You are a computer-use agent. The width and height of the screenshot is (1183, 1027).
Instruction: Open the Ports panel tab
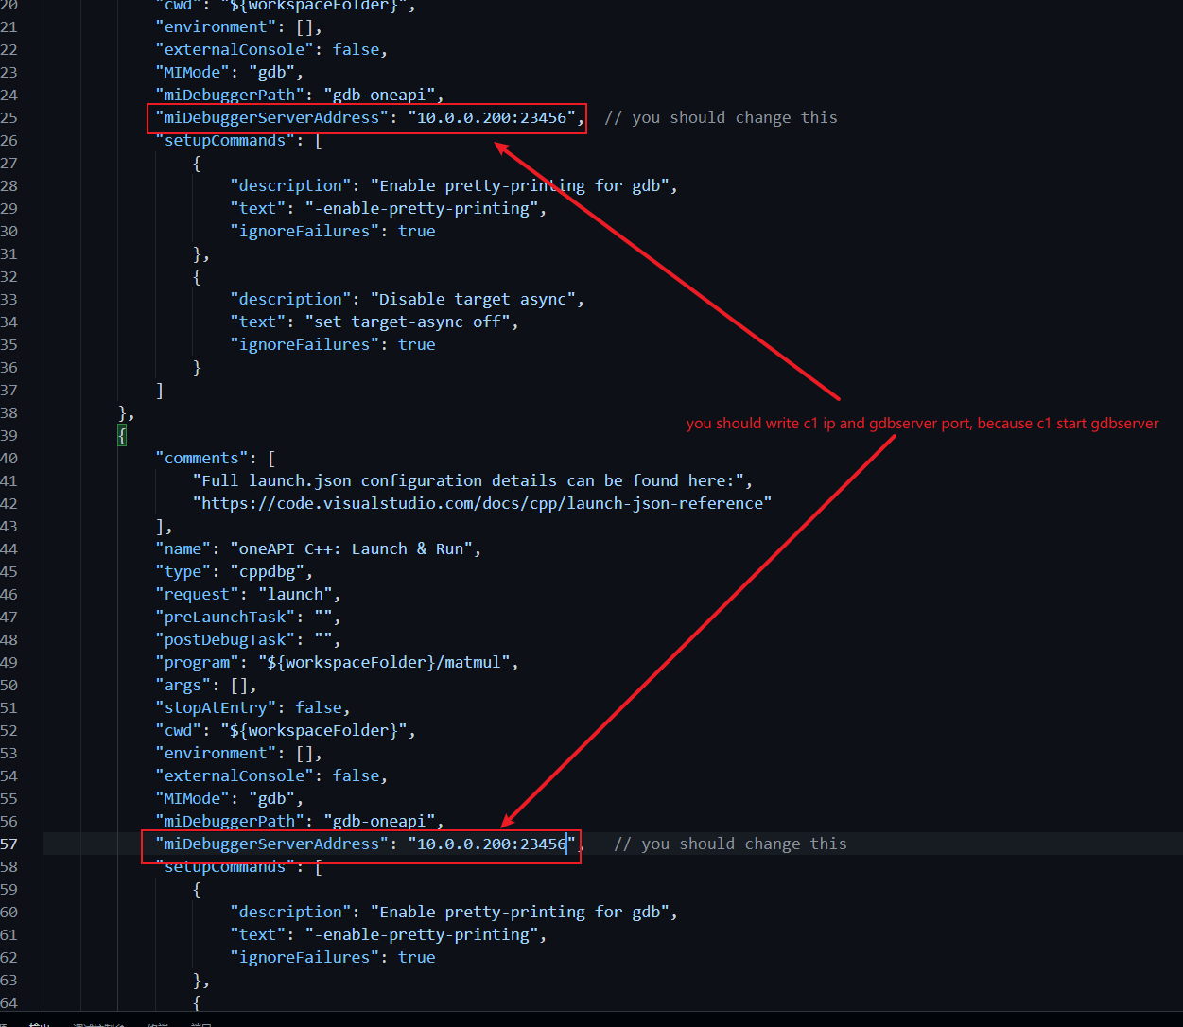(199, 1023)
